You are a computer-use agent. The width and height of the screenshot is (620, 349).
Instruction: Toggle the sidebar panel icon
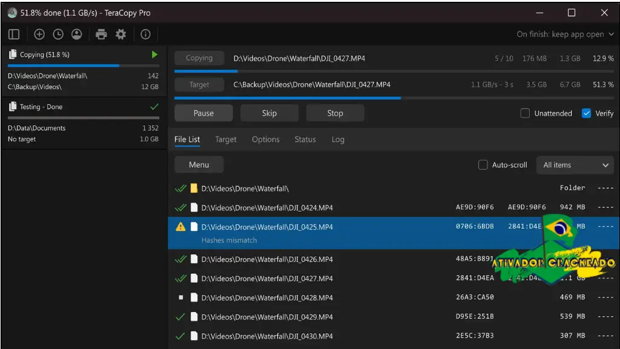pos(14,35)
